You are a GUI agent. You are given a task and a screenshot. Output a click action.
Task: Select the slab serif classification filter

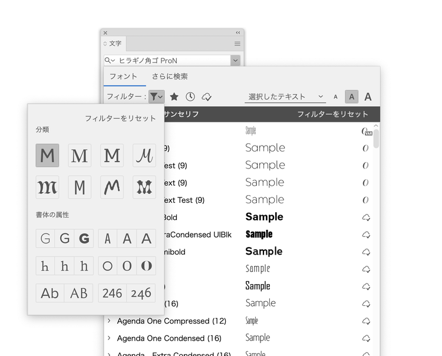(112, 156)
